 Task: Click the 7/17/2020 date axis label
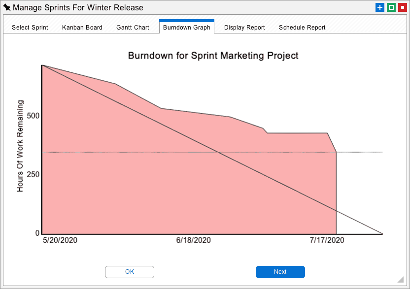pos(327,240)
